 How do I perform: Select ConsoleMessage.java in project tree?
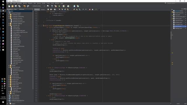pos(19,30)
